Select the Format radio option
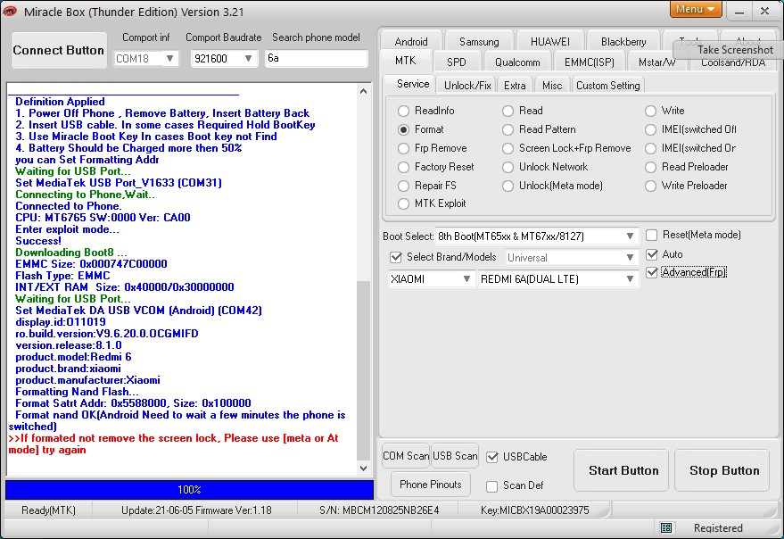 click(403, 129)
